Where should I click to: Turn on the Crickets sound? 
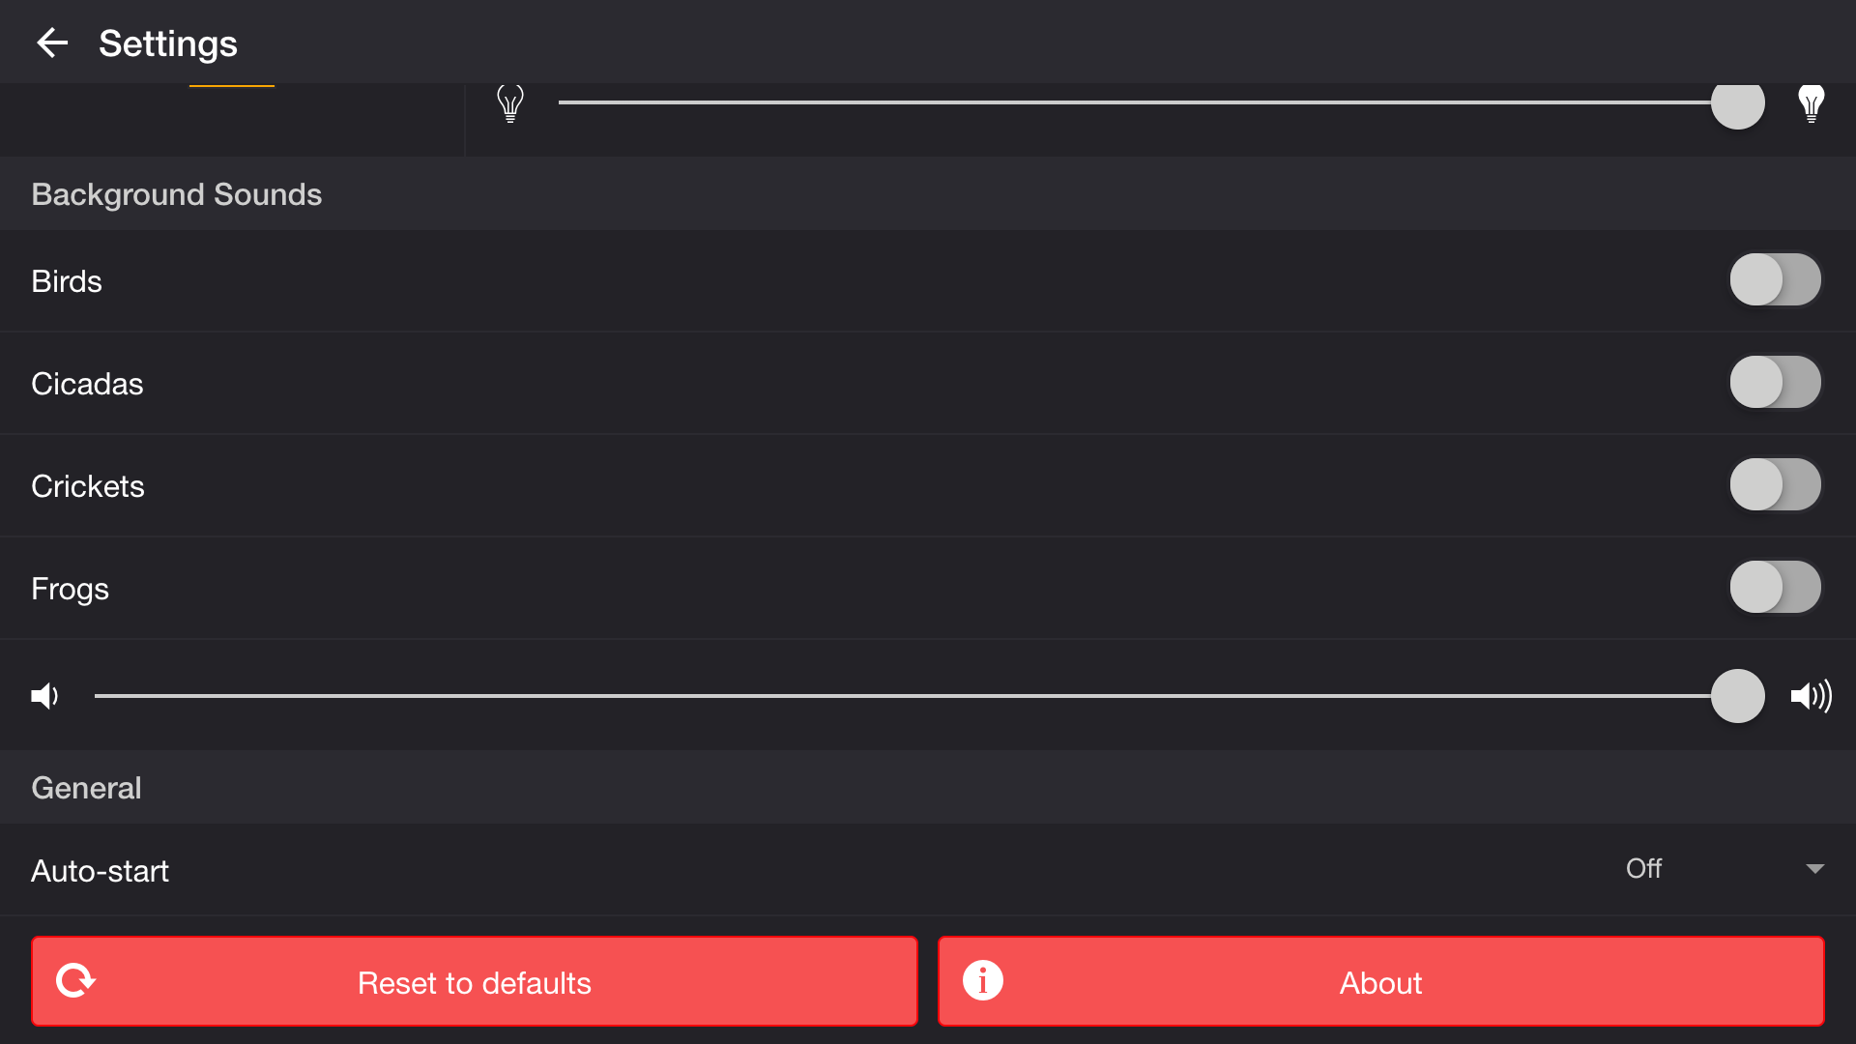pyautogui.click(x=1775, y=485)
